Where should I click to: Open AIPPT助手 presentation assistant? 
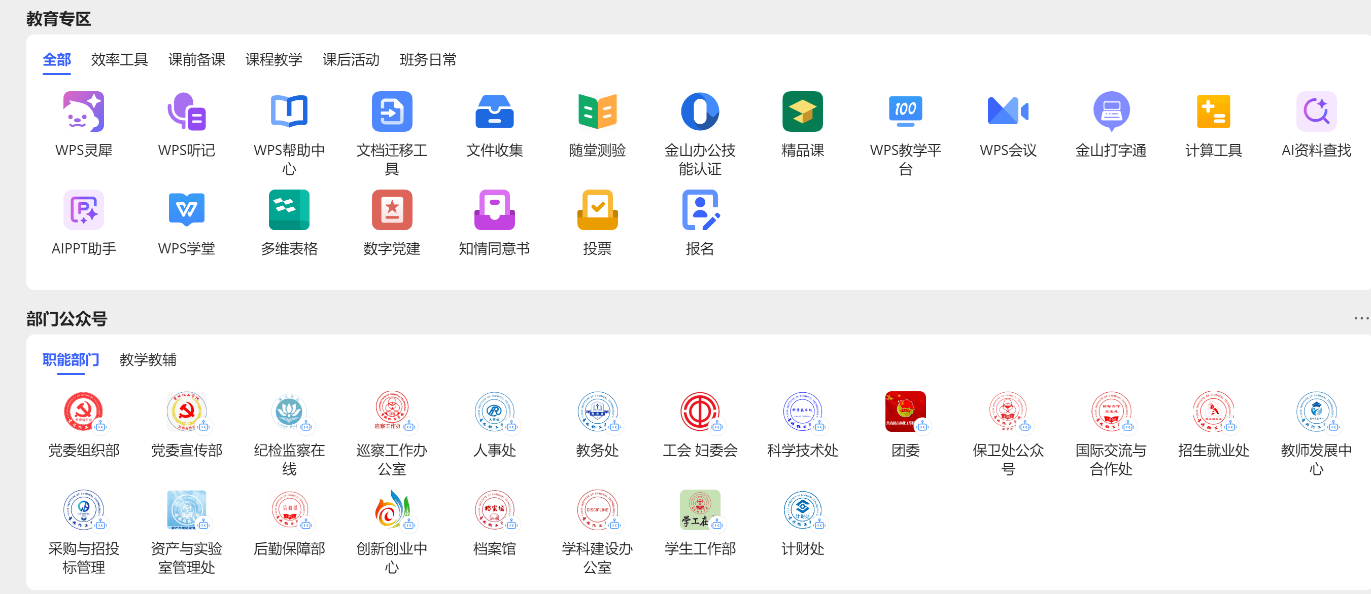pos(84,210)
